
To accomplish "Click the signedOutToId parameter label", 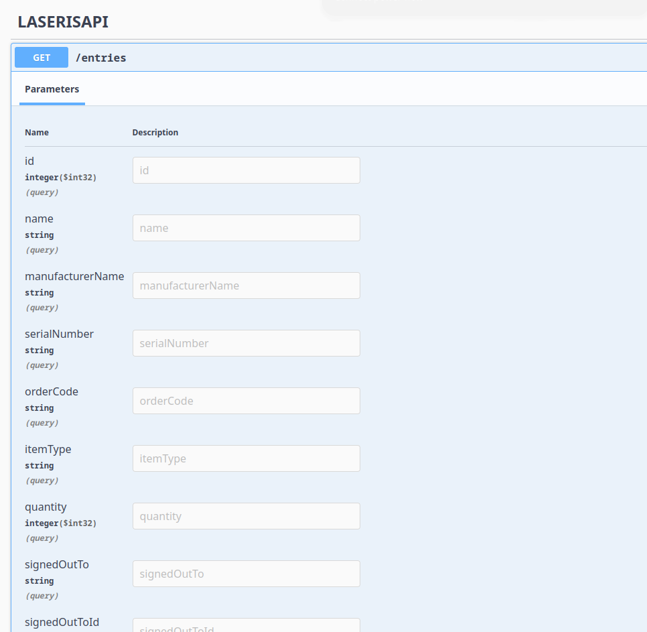I will pos(62,622).
